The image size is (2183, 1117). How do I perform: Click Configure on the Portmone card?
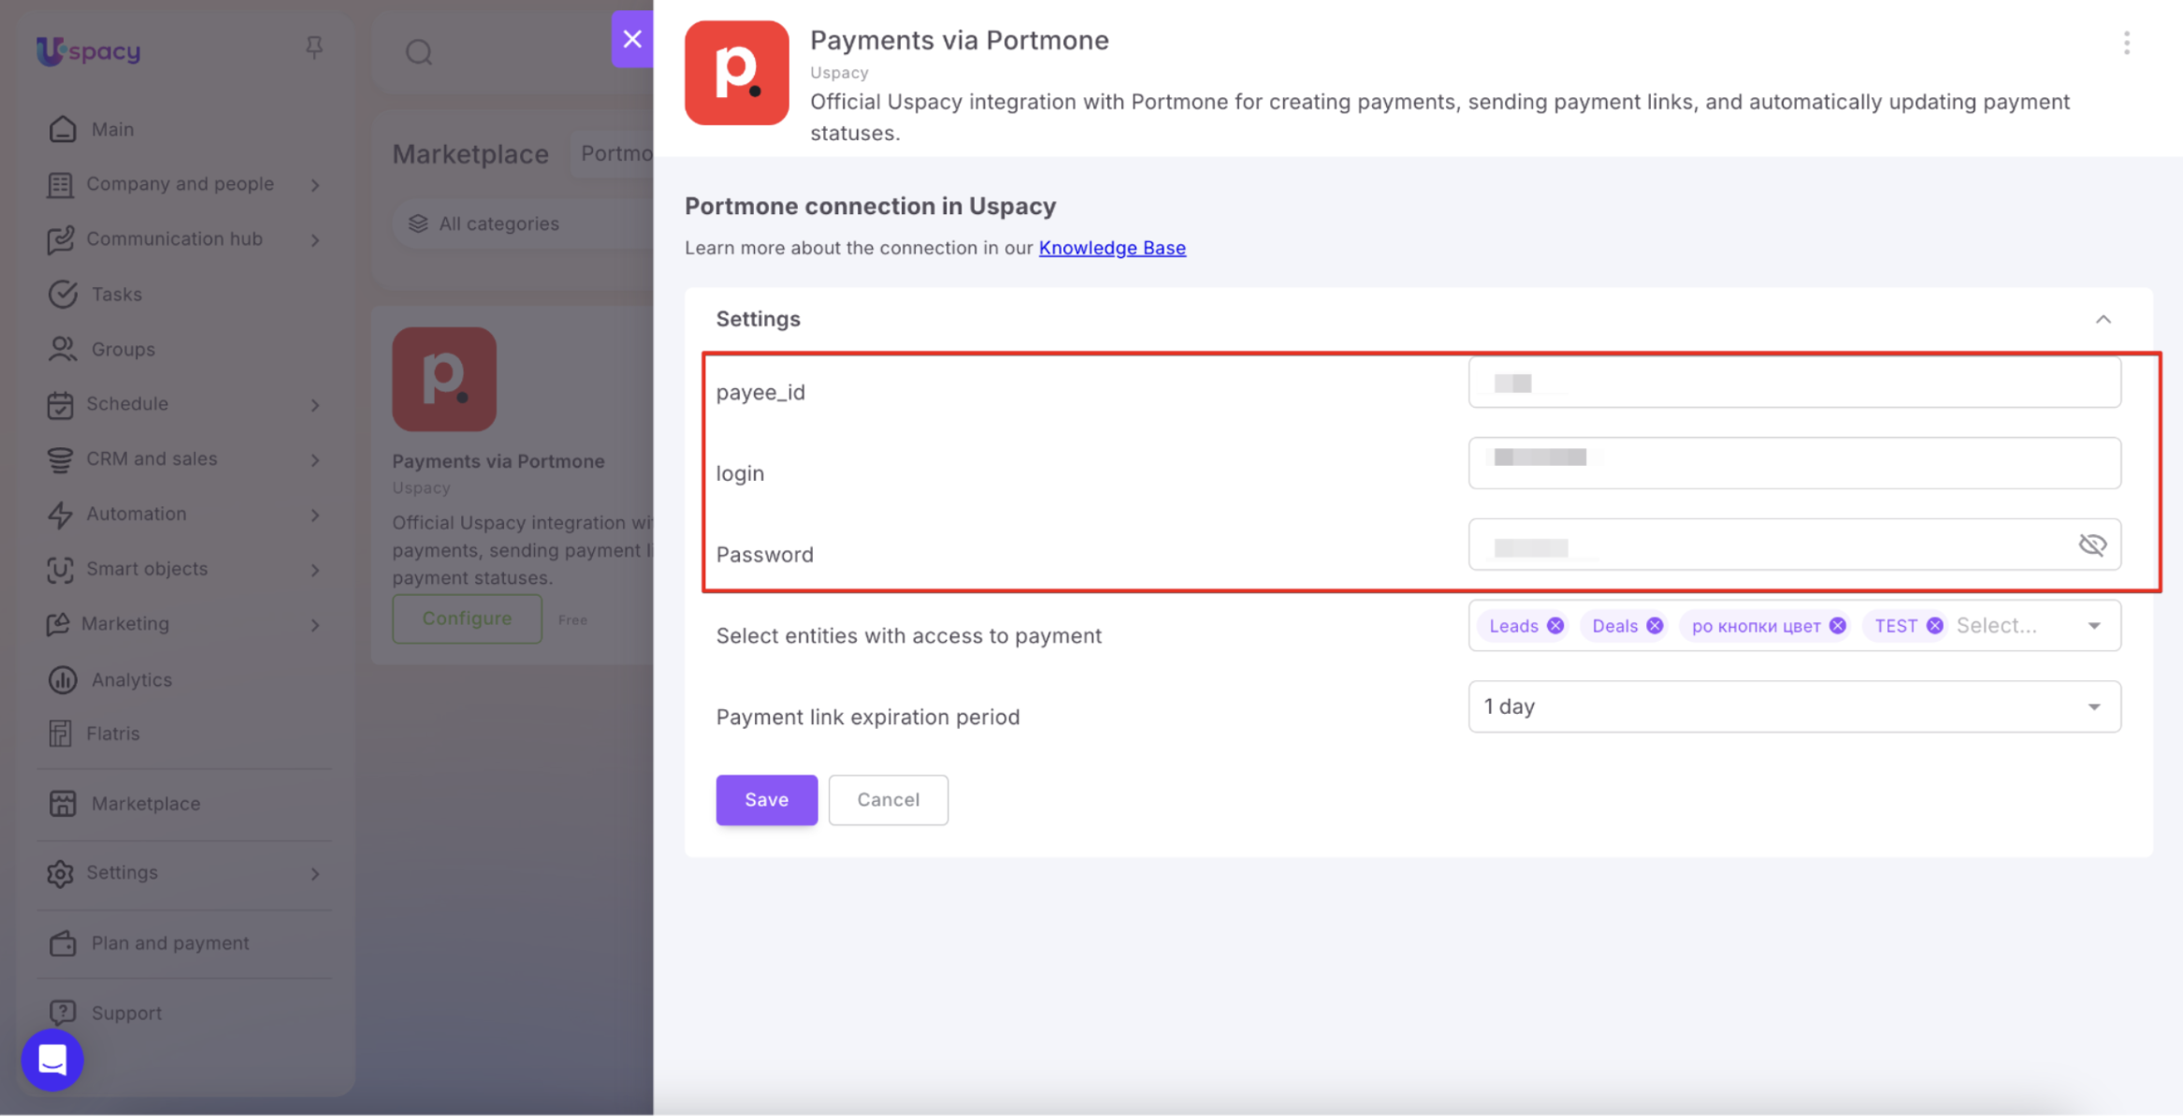467,618
